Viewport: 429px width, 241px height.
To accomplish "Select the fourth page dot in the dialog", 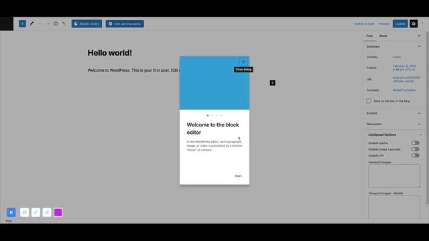I will pyautogui.click(x=221, y=115).
